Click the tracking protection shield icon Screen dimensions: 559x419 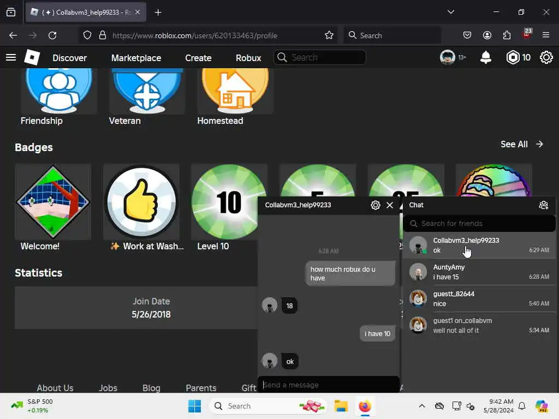point(87,35)
